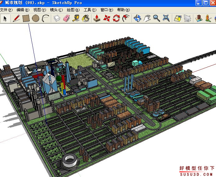Click the Make Component icon
216x177 pixels.
(57, 18)
